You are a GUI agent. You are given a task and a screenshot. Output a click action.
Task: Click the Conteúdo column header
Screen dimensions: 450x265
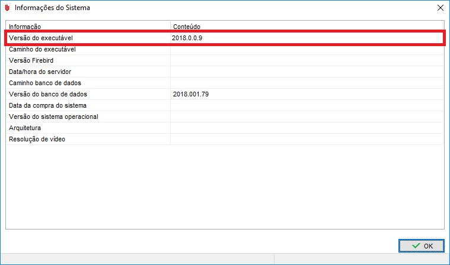186,27
